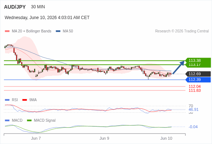Click the RSI legend color marker

(7, 100)
